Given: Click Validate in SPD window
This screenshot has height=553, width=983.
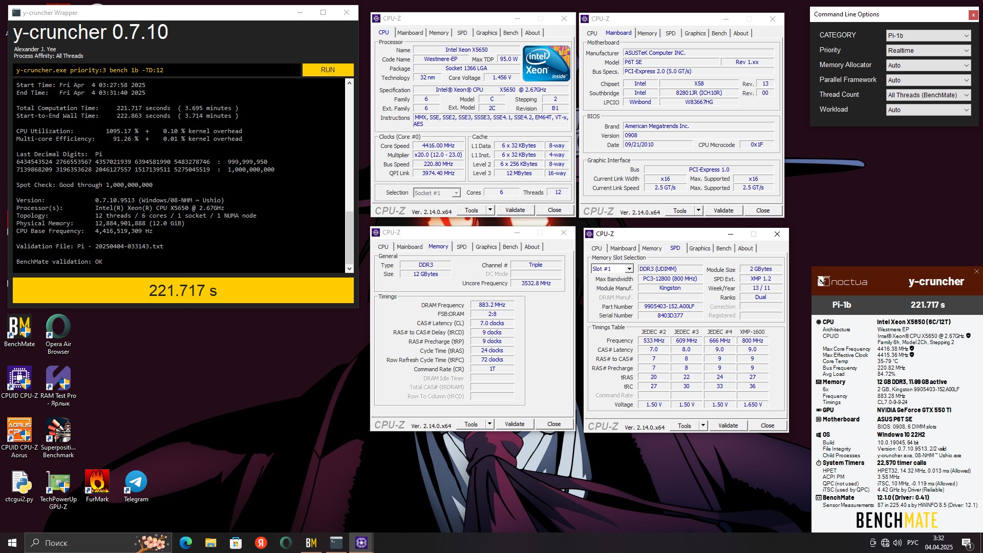Looking at the screenshot, I should click(x=728, y=426).
